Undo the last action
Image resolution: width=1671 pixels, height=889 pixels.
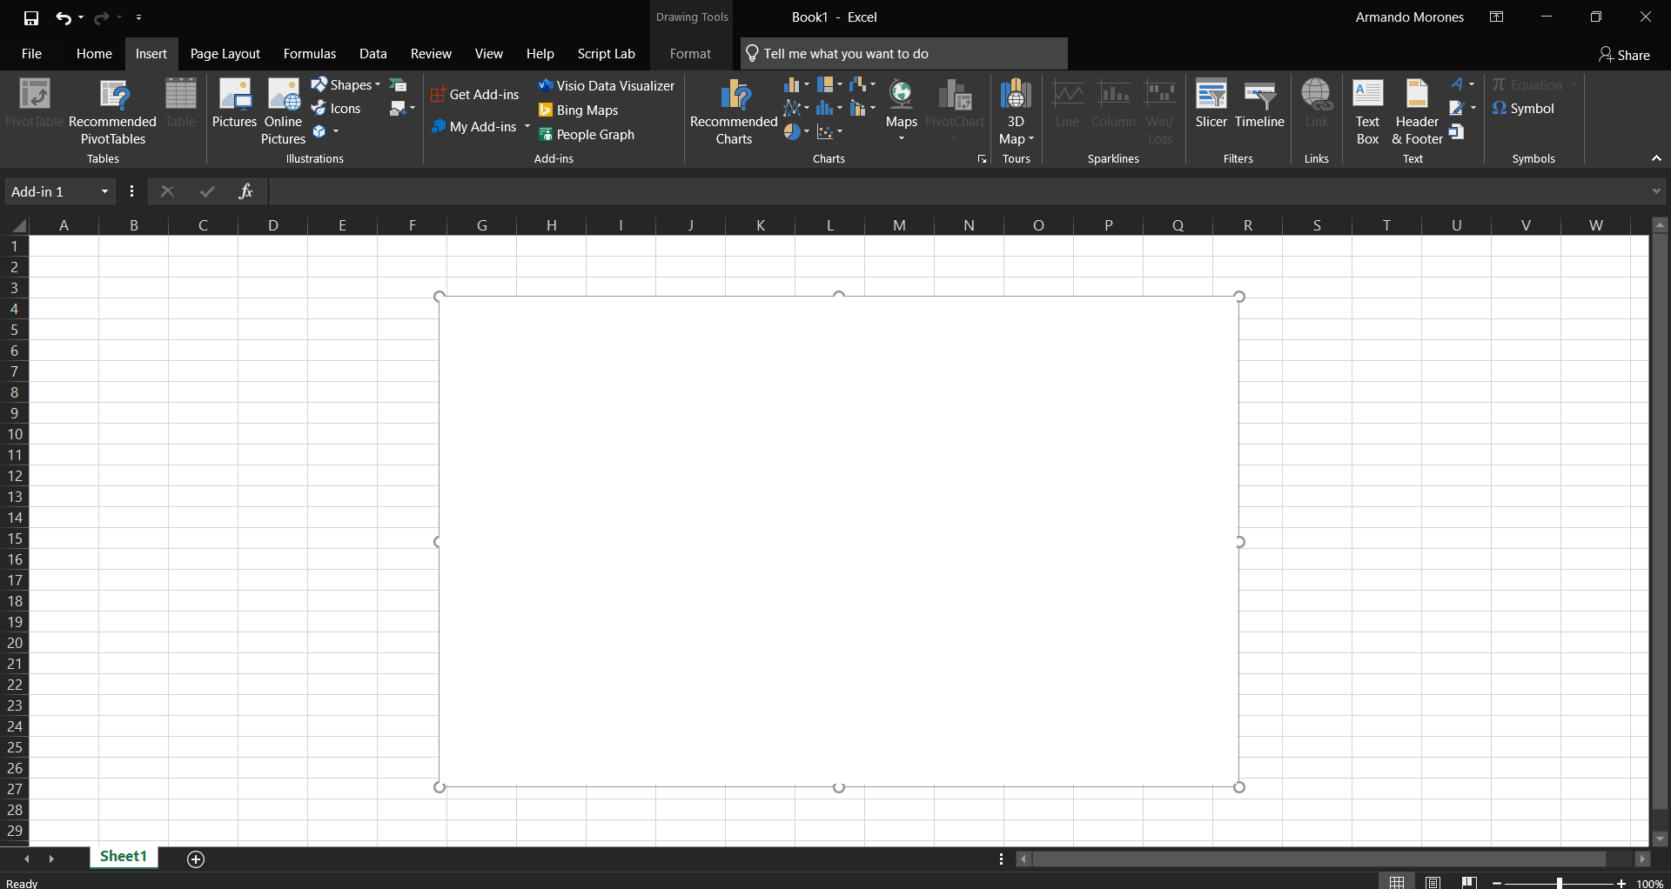63,17
